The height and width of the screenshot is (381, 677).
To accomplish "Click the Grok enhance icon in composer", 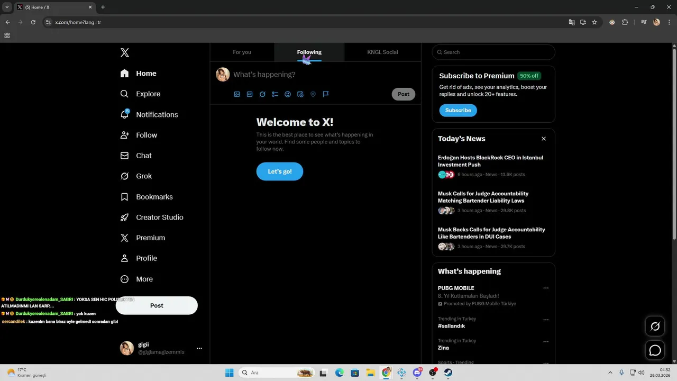I will tap(262, 94).
